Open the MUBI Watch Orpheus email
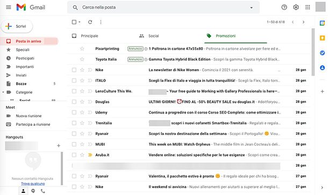The width and height of the screenshot is (328, 195). click(x=188, y=144)
